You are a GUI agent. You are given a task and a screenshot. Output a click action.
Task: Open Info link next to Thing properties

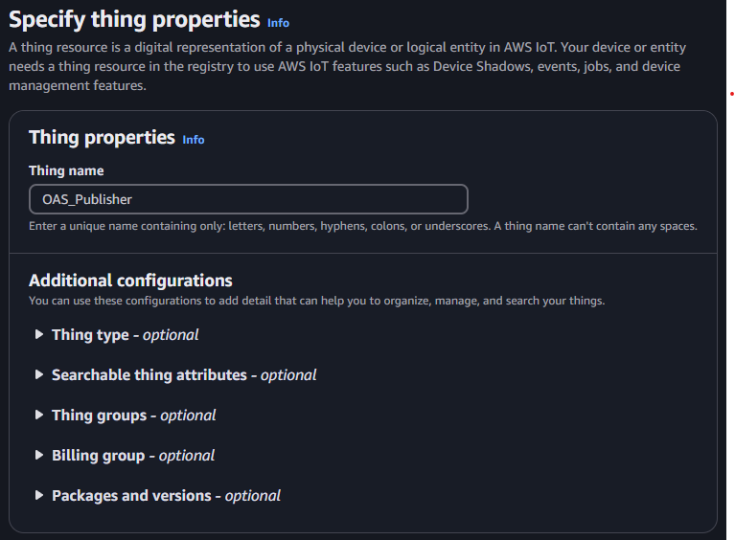(194, 140)
